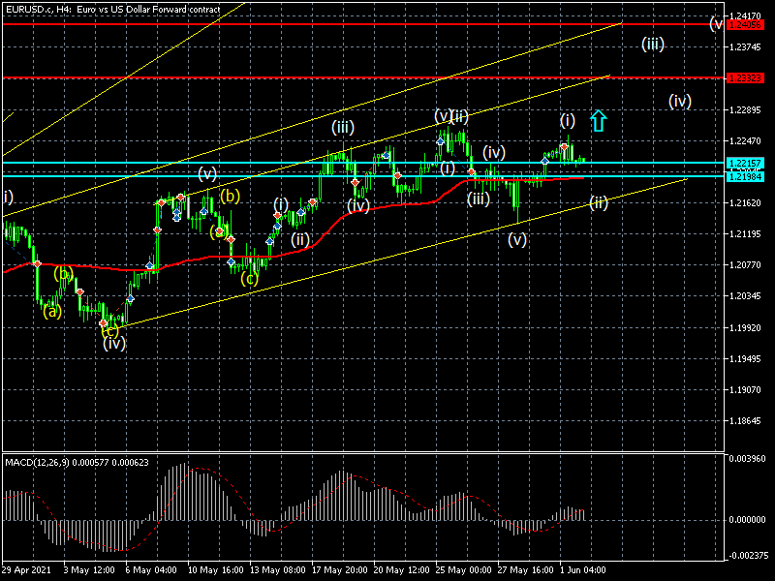Click the 29 Apr 2021 date label
This screenshot has height=581, width=775.
coord(25,569)
